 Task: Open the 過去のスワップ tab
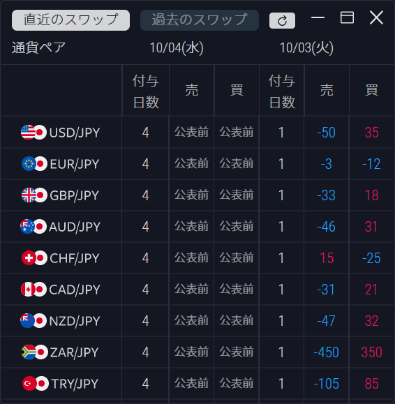pyautogui.click(x=200, y=20)
